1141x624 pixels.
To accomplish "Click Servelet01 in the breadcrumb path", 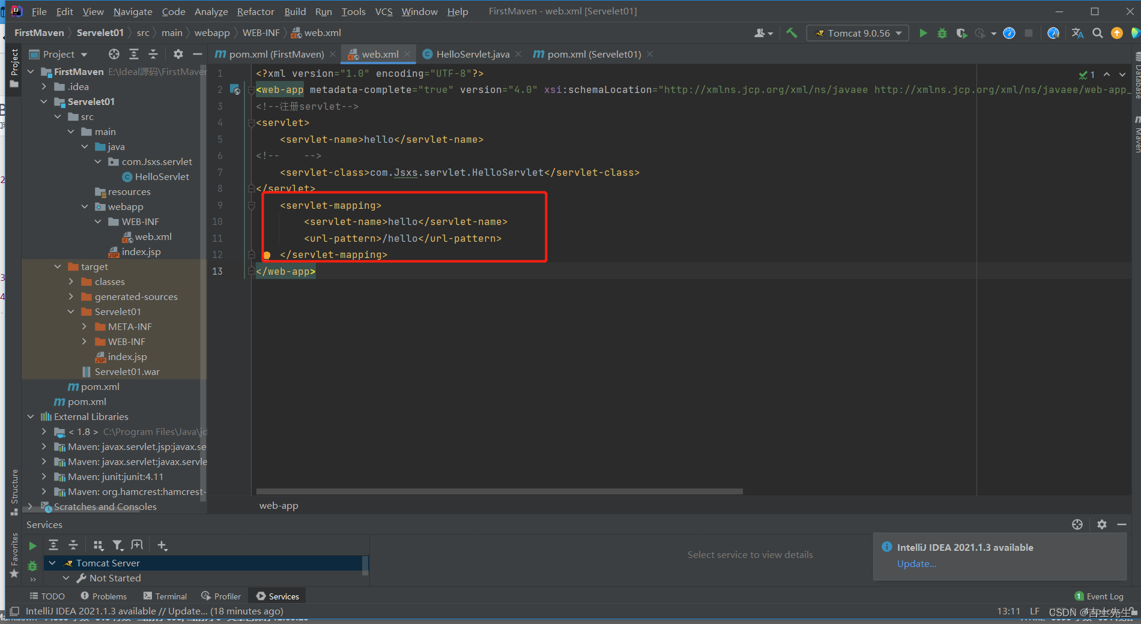I will coord(100,33).
